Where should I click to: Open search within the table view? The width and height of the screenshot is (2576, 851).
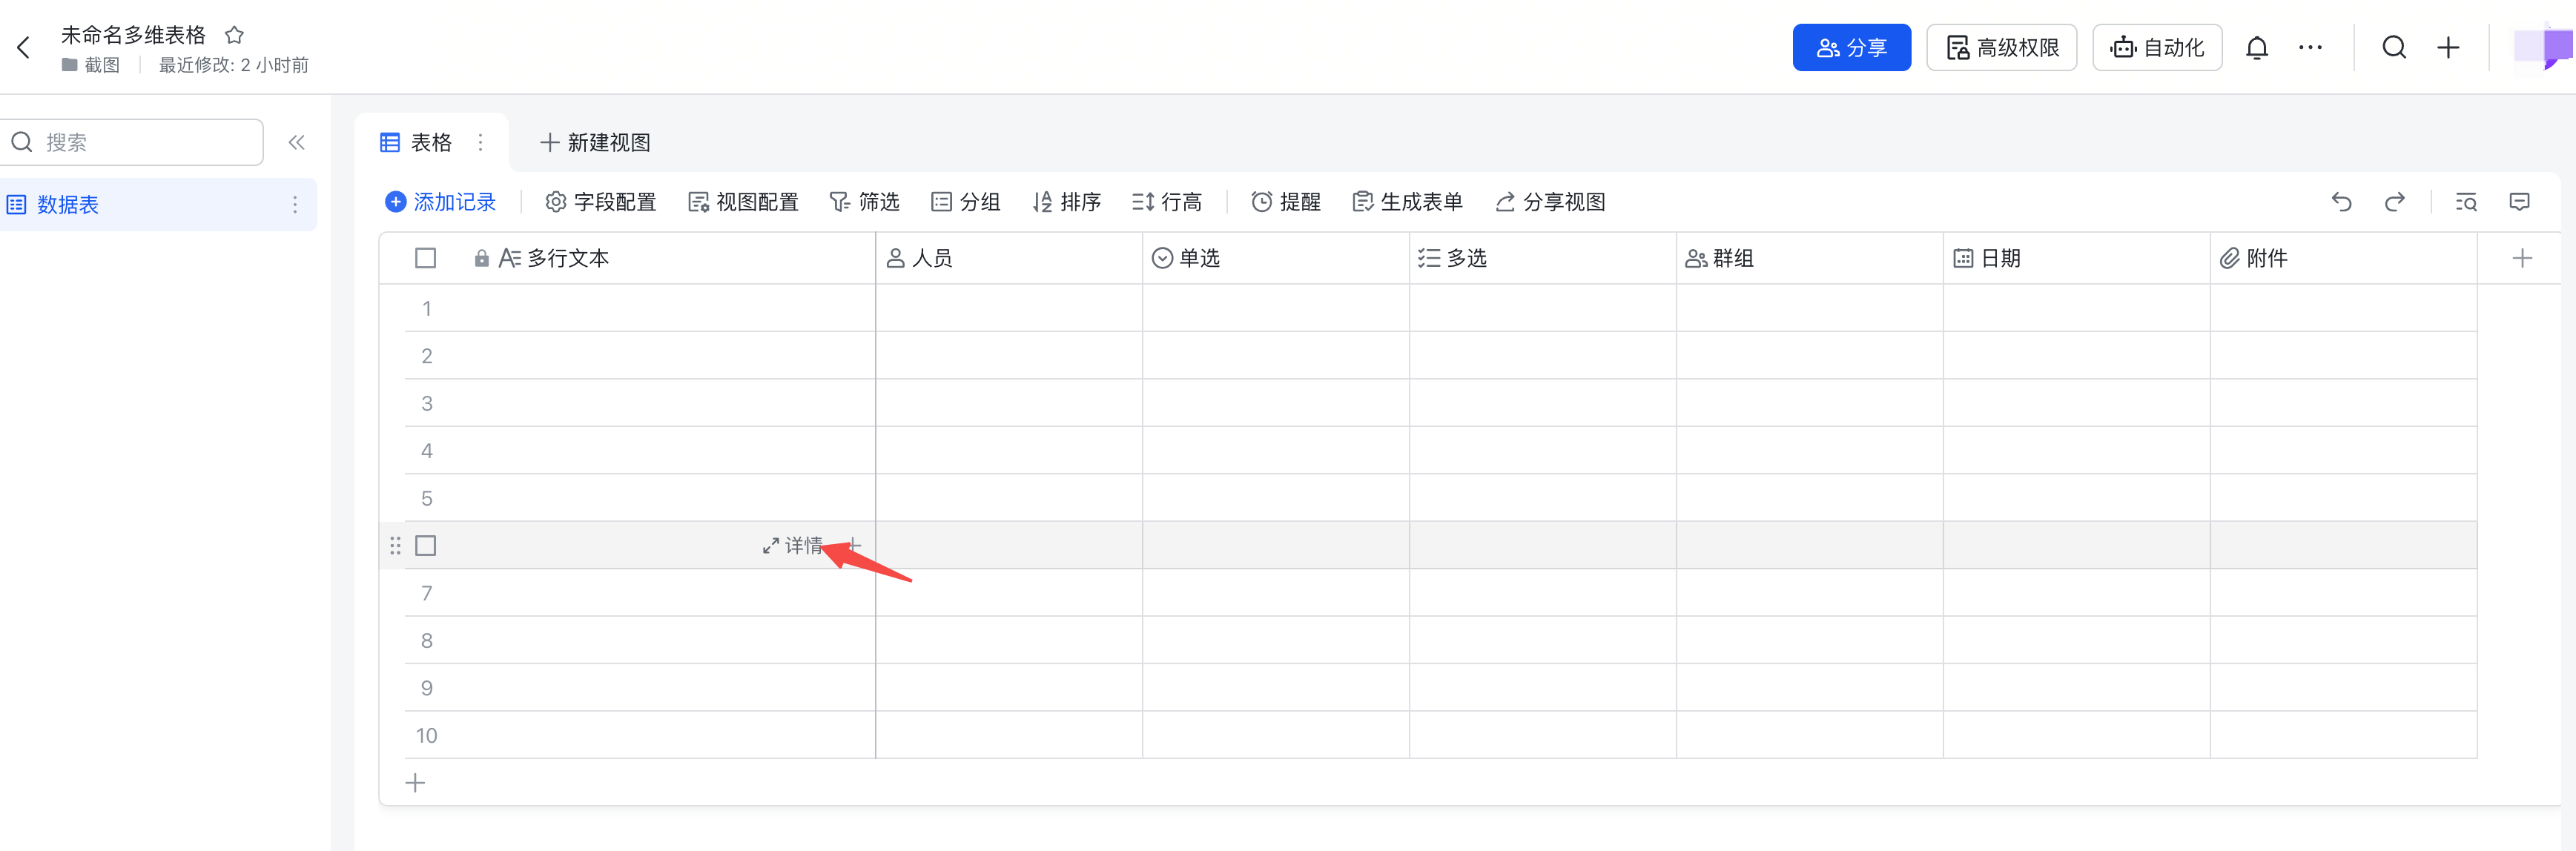point(2466,202)
